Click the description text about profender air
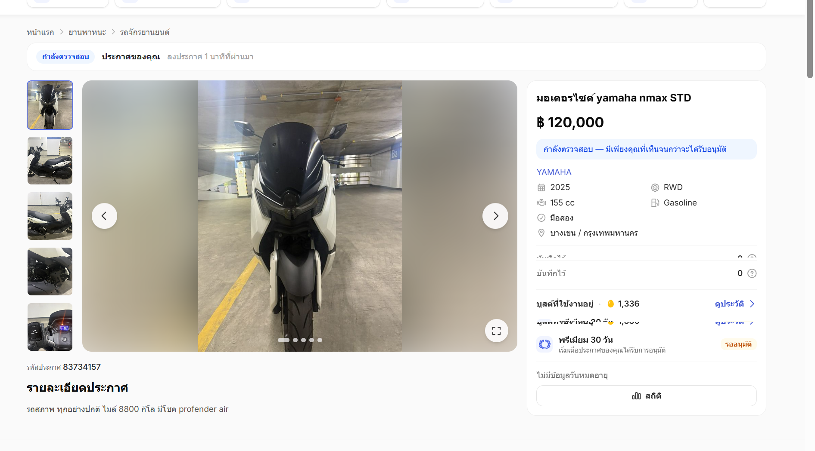The width and height of the screenshot is (815, 451). [128, 409]
